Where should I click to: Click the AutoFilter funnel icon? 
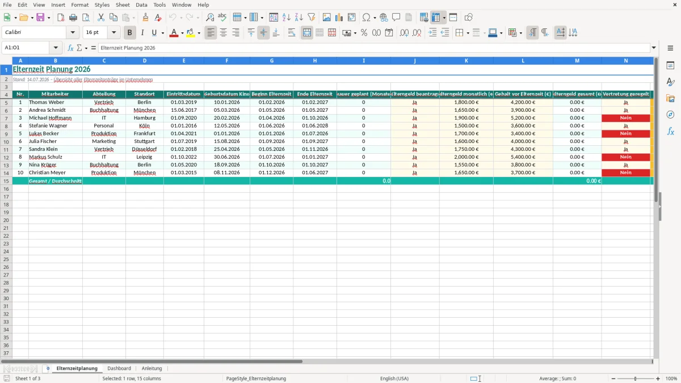click(312, 18)
